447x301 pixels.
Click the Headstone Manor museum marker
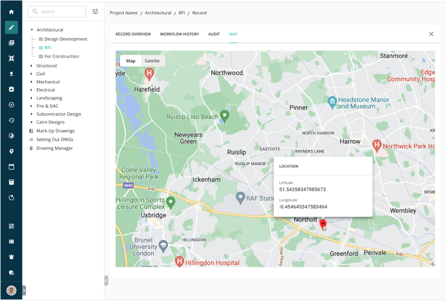click(332, 102)
